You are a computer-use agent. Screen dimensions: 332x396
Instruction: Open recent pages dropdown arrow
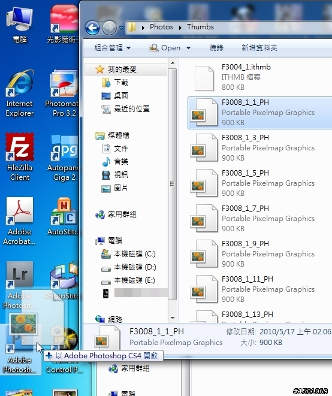(121, 28)
